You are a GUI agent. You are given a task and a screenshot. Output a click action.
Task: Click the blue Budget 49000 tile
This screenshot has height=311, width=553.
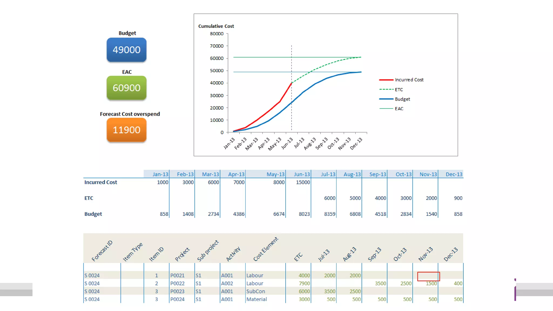[126, 50]
